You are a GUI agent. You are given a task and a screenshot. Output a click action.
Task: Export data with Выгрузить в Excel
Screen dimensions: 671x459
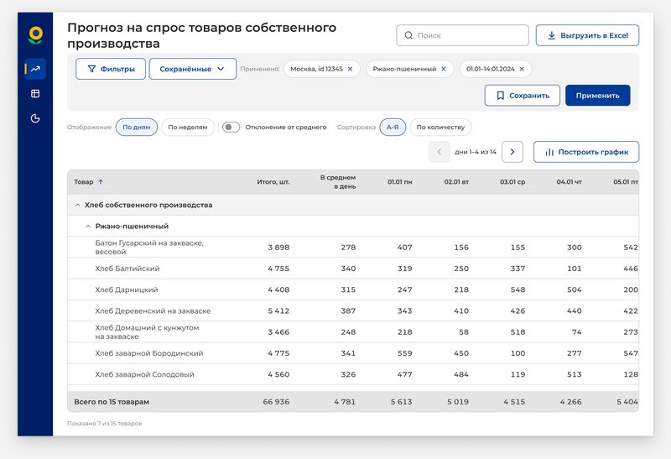tap(587, 35)
